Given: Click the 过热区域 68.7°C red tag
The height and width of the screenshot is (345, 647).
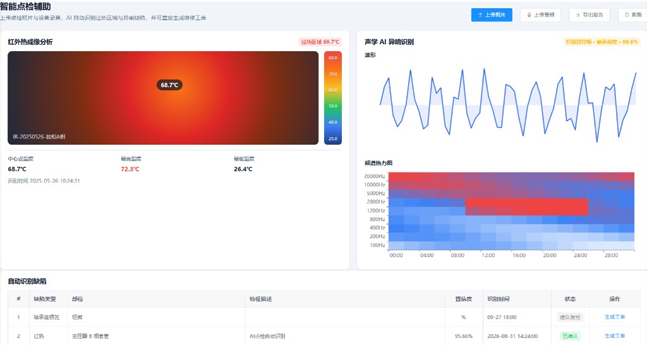Looking at the screenshot, I should click(320, 42).
